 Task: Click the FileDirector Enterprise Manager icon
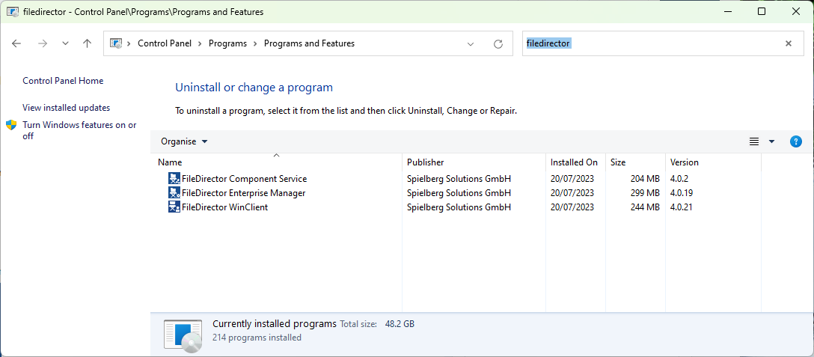click(x=174, y=193)
